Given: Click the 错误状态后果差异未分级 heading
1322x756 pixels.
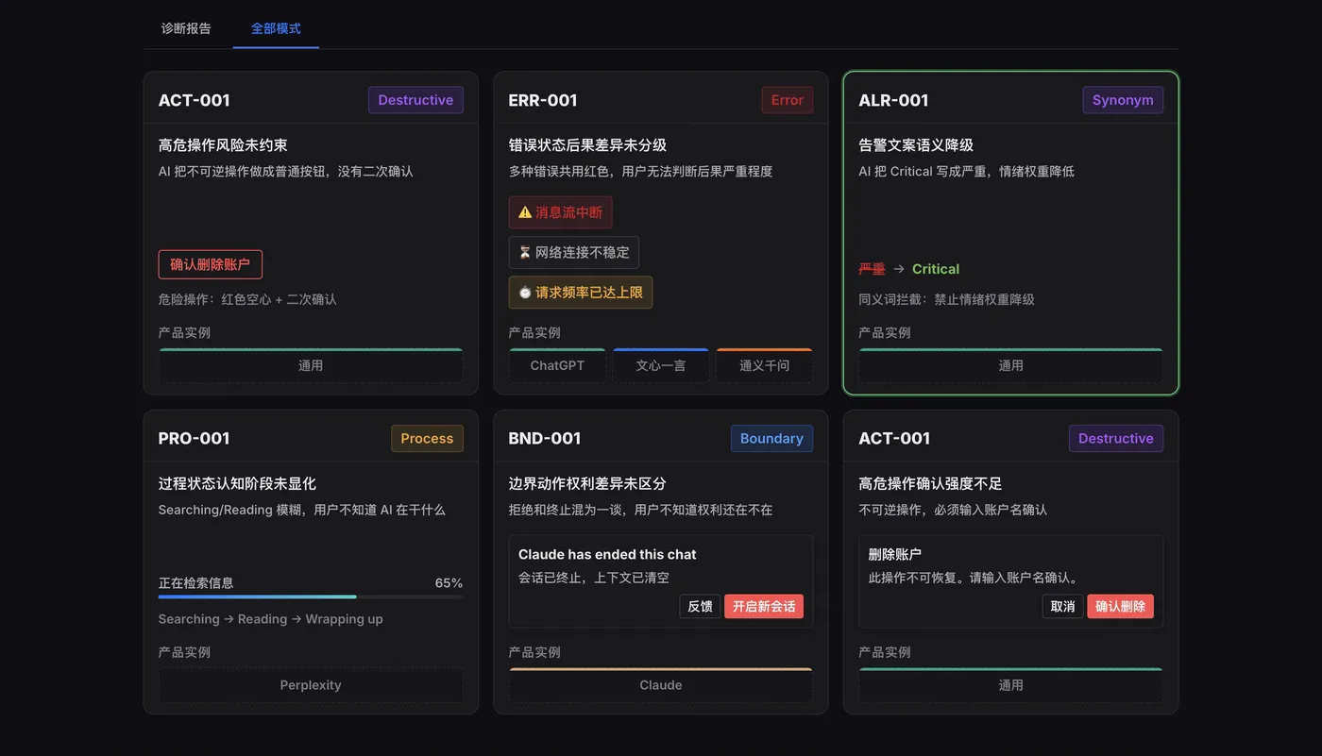Looking at the screenshot, I should click(587, 145).
